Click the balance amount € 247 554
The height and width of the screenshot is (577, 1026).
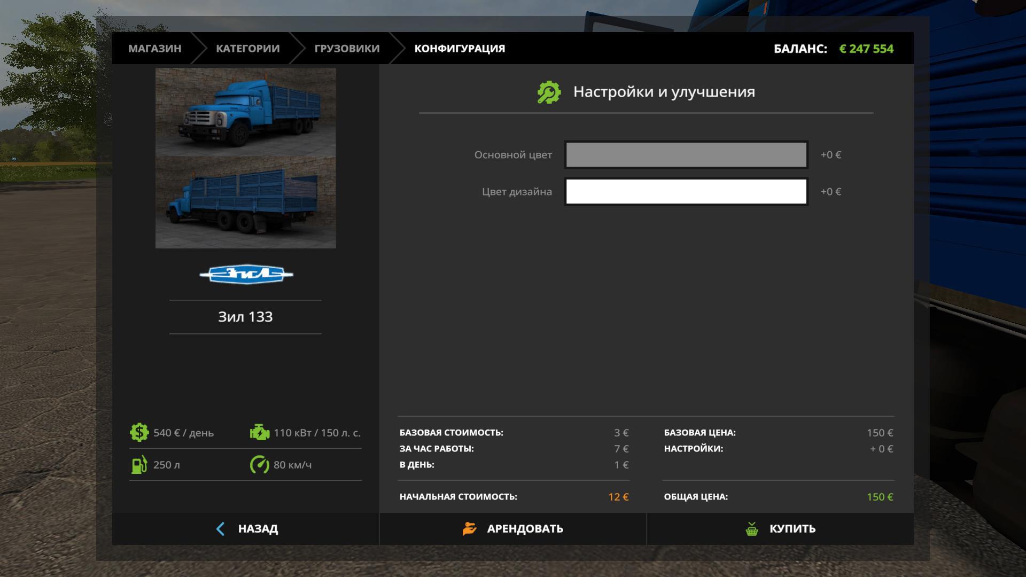click(866, 49)
